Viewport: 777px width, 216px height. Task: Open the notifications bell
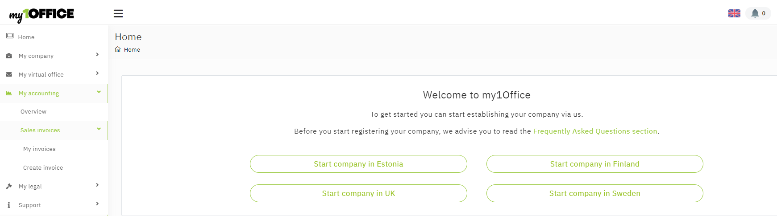(x=755, y=13)
